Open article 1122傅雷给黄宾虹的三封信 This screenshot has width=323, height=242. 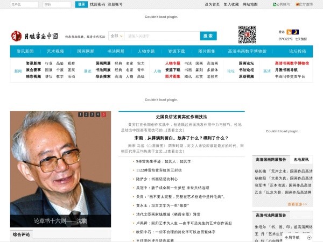159,170
